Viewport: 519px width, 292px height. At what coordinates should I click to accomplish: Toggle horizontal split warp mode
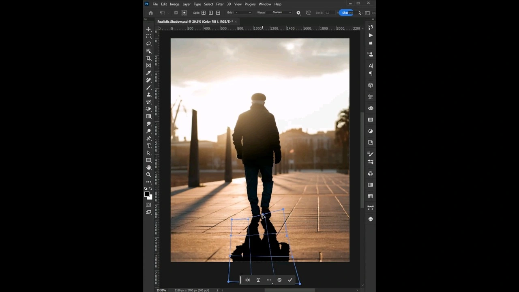coord(218,13)
